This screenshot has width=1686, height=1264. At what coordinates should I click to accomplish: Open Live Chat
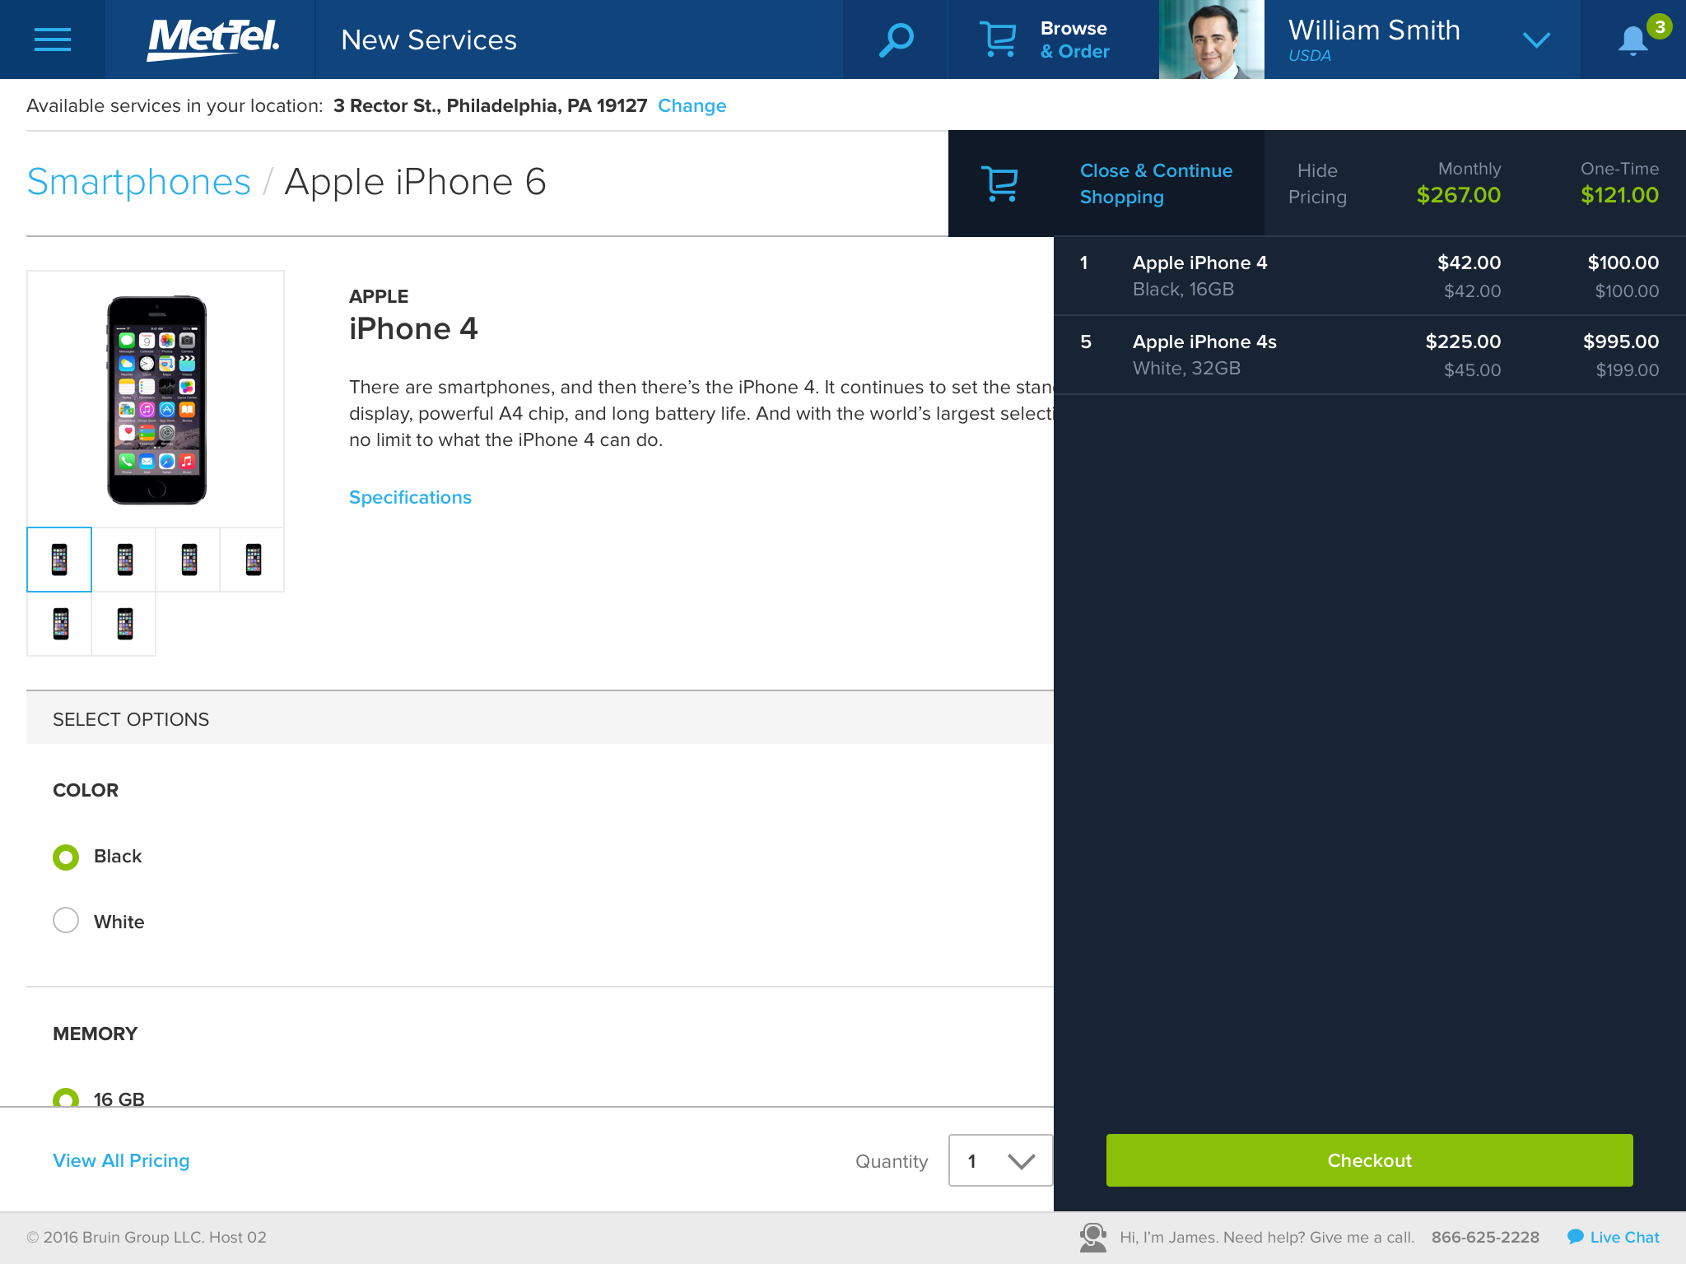1614,1237
